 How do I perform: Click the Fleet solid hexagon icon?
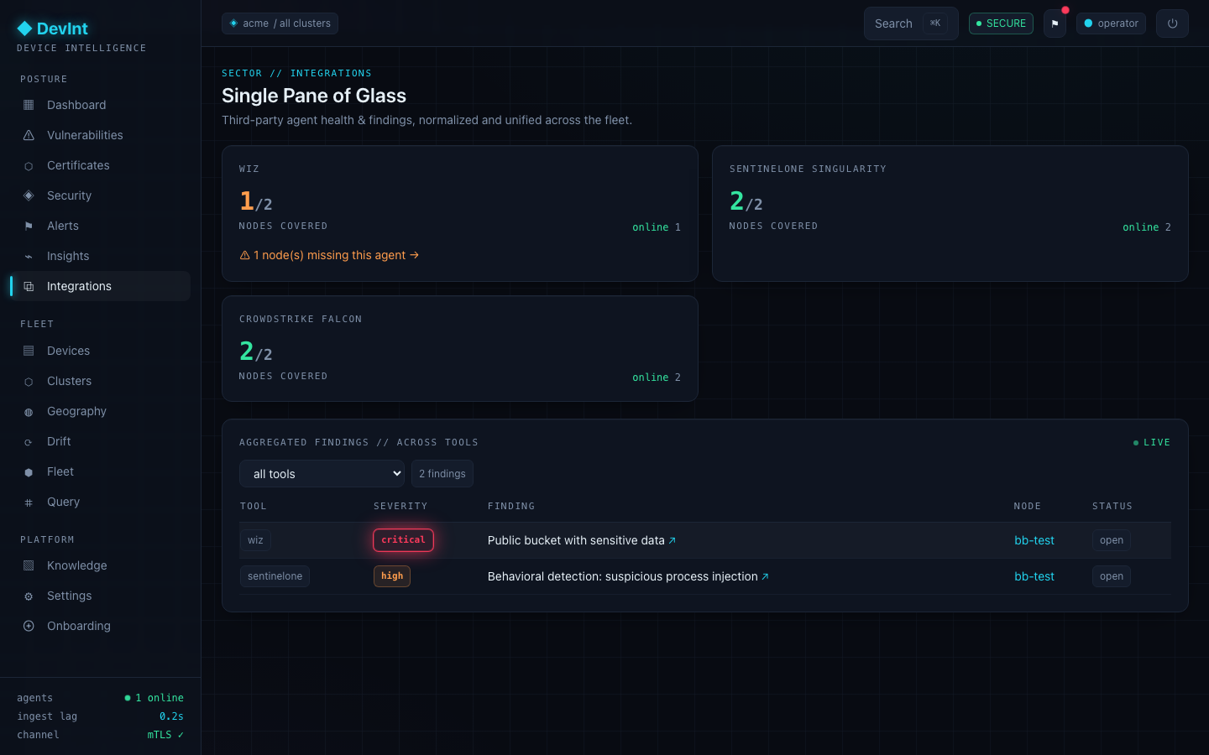[29, 472]
